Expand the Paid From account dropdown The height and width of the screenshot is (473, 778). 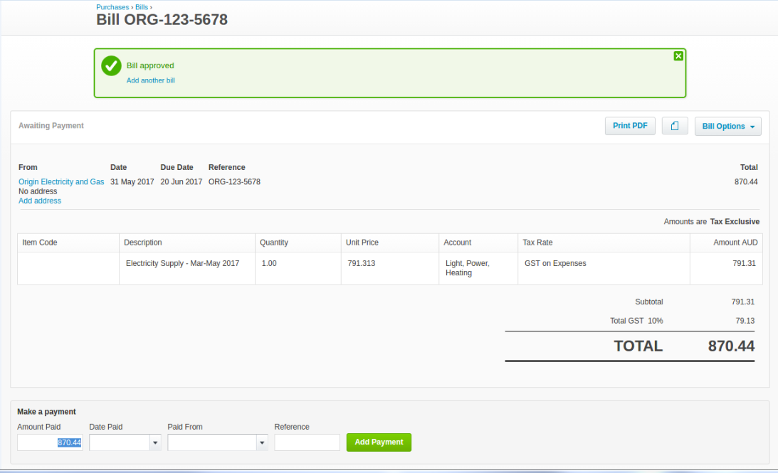click(262, 442)
